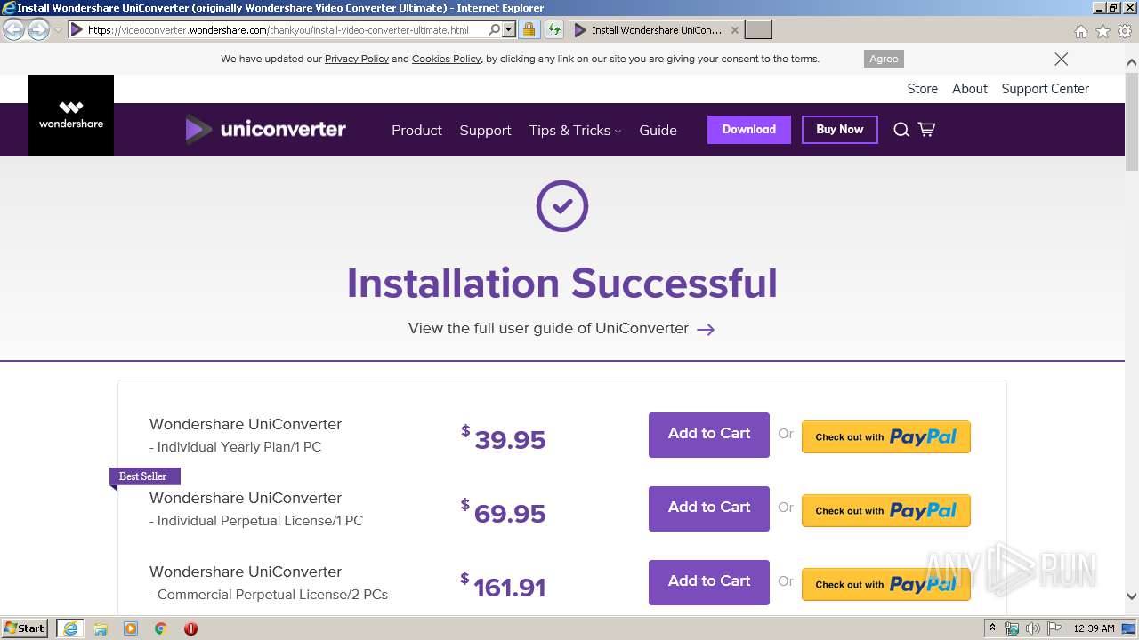Select the Install Wondershare UniConverter tab
The height and width of the screenshot is (640, 1139).
click(656, 30)
